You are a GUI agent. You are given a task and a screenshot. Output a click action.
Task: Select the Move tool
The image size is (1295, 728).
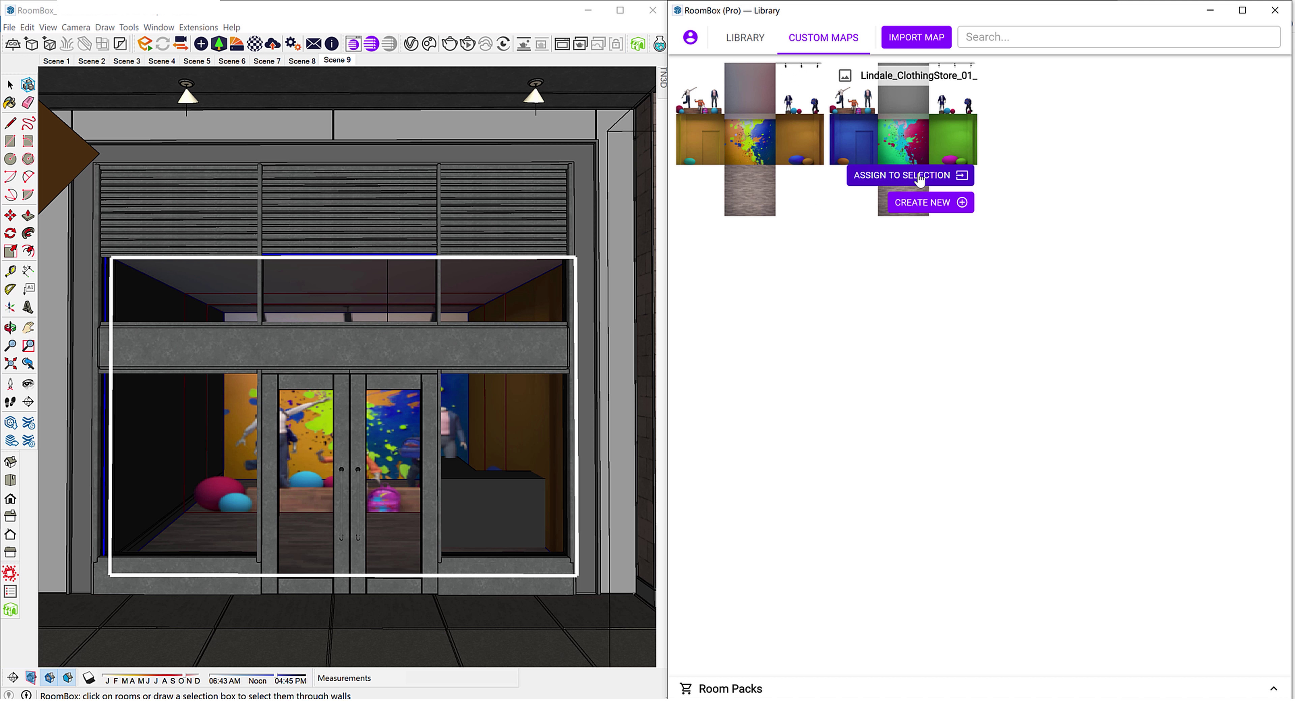10,216
